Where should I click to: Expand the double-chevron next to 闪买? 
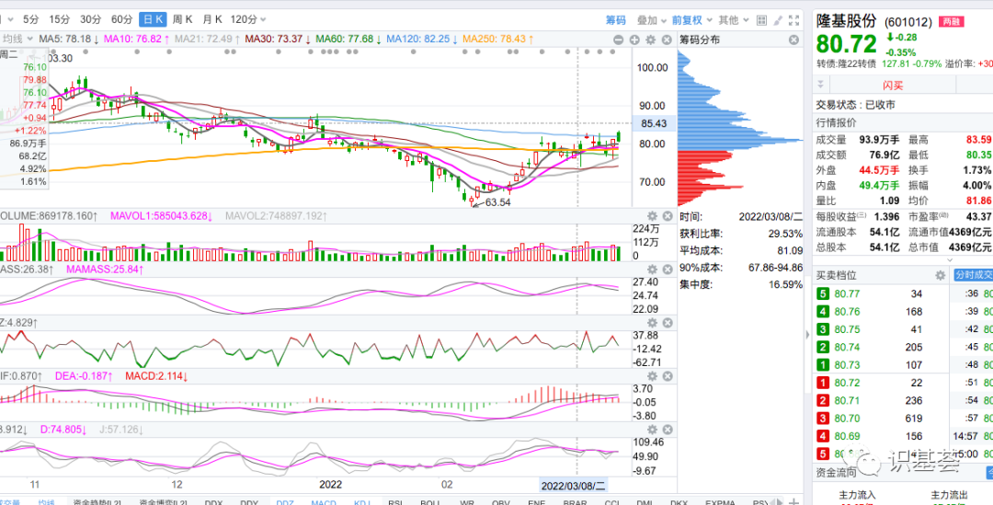click(x=821, y=85)
